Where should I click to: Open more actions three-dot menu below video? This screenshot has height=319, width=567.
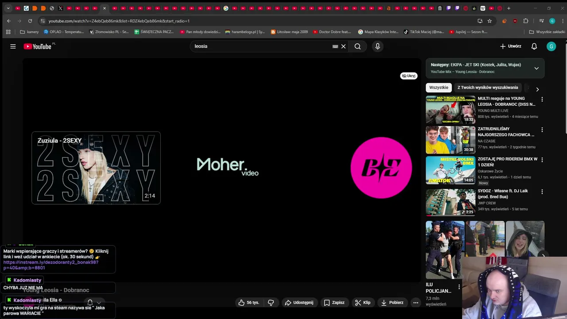[416, 303]
